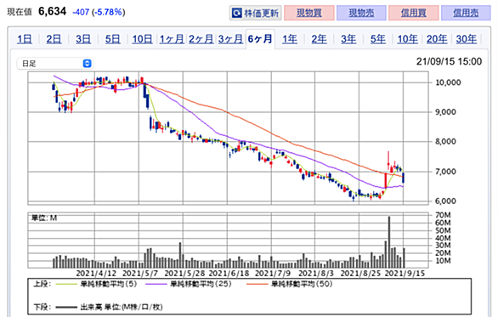Image resolution: width=498 pixels, height=317 pixels.
Task: Click the 株価更新 refresh button
Action: (x=255, y=13)
